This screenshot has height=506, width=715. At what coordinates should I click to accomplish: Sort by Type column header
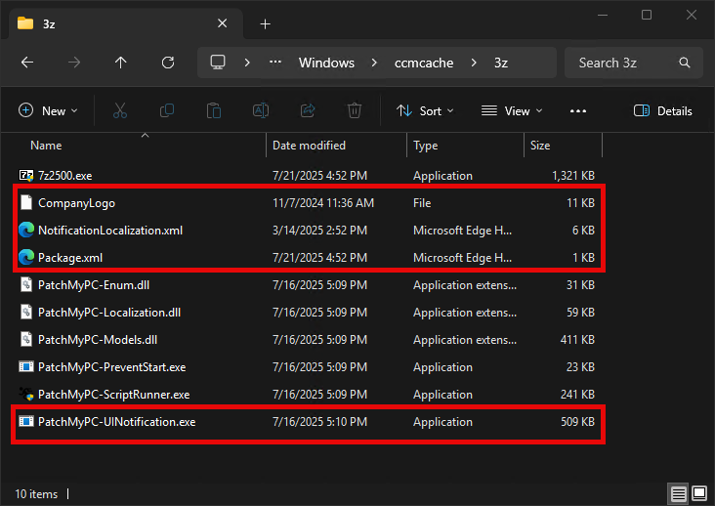pyautogui.click(x=426, y=146)
